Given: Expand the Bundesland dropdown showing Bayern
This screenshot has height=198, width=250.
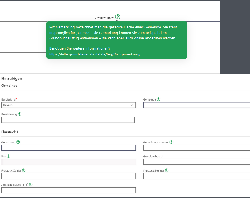Looking at the screenshot, I should pos(69,105).
